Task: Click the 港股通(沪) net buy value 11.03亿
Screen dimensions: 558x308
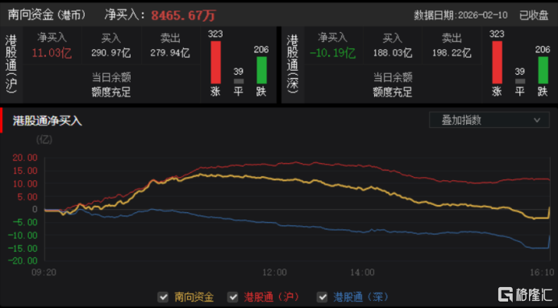Action: 52,53
